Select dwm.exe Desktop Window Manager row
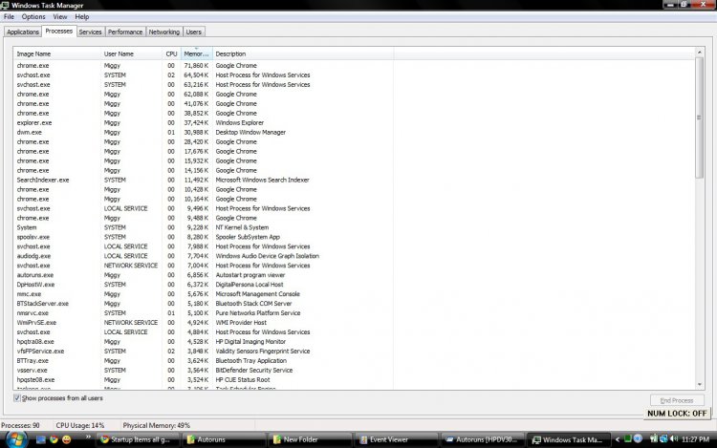717x448 pixels. [204, 133]
